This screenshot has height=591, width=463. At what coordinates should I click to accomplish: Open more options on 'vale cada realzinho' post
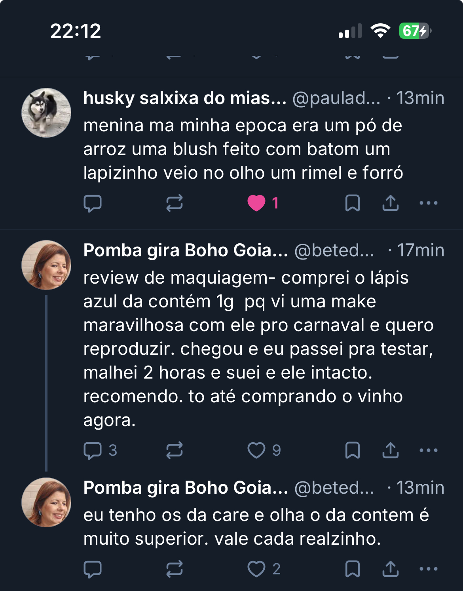pos(428,569)
